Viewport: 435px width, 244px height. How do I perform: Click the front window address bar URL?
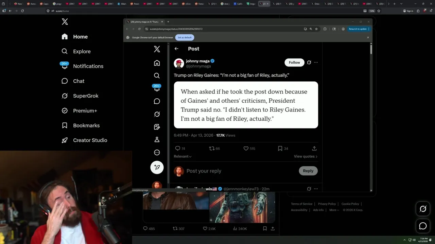[176, 29]
